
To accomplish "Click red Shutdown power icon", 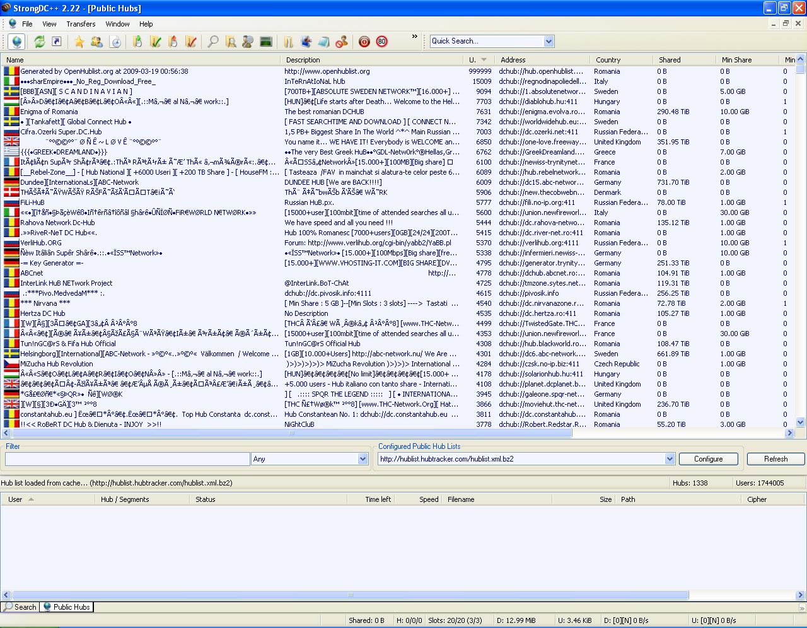I will pos(364,42).
